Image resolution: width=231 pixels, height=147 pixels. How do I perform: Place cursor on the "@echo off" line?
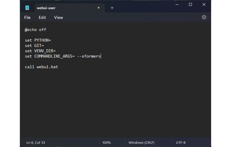click(36, 30)
